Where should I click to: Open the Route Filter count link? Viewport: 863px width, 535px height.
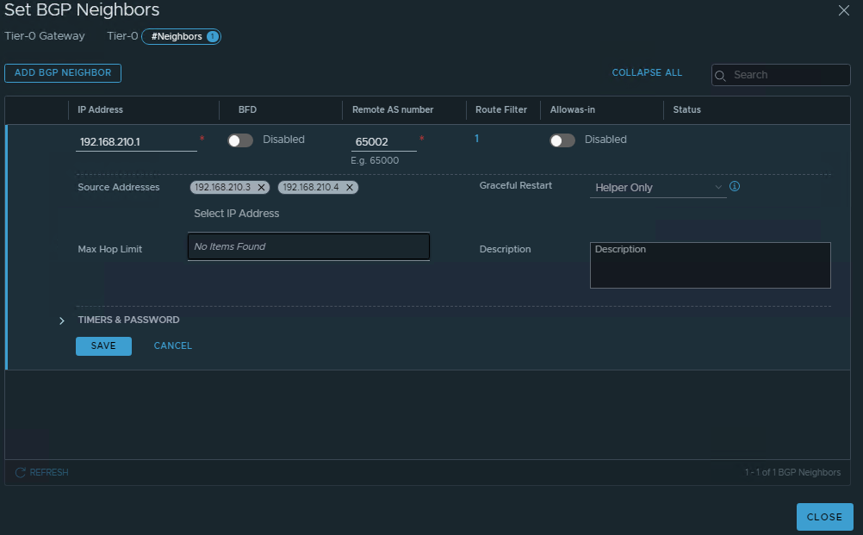click(477, 139)
